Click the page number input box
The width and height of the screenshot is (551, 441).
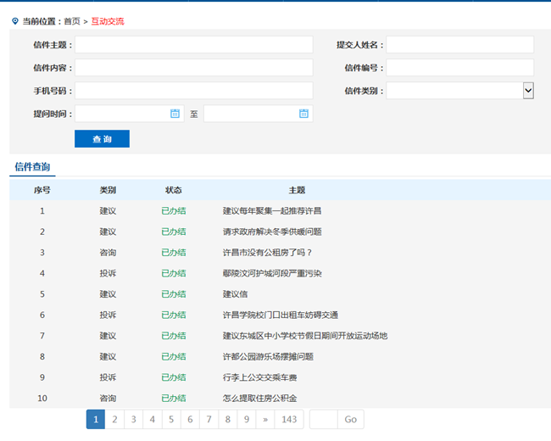point(323,419)
